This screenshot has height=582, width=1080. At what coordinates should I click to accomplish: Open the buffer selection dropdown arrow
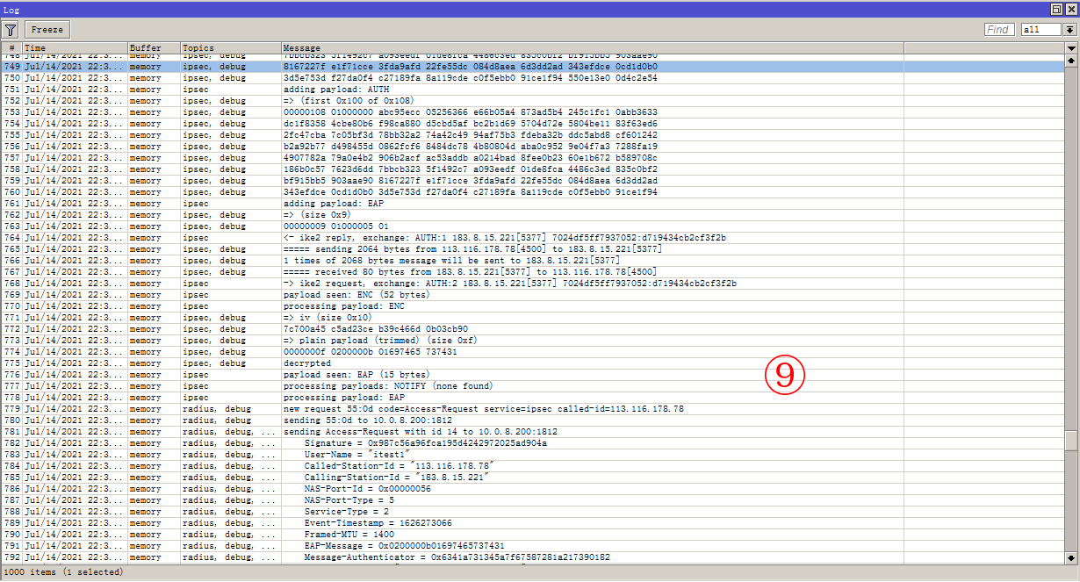(1070, 29)
